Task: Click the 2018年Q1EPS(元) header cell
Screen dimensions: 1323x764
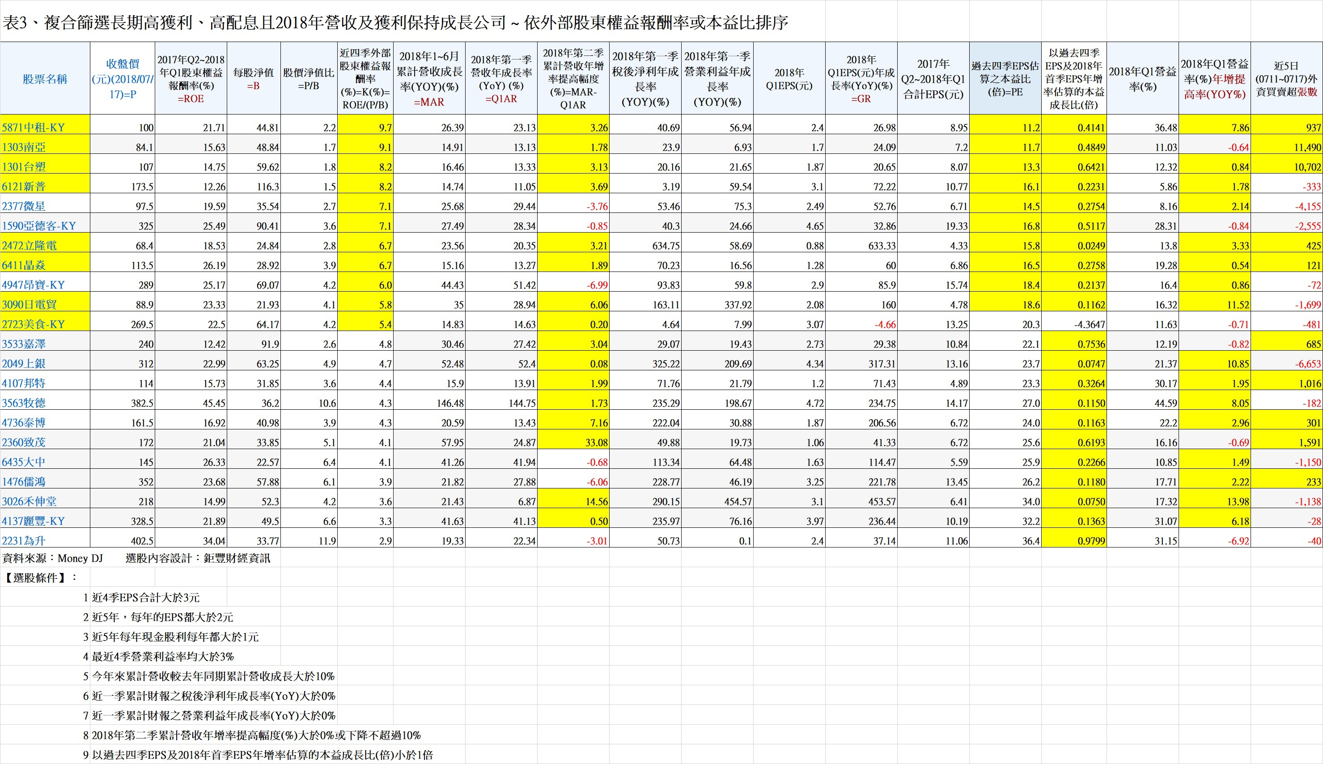Action: [789, 79]
